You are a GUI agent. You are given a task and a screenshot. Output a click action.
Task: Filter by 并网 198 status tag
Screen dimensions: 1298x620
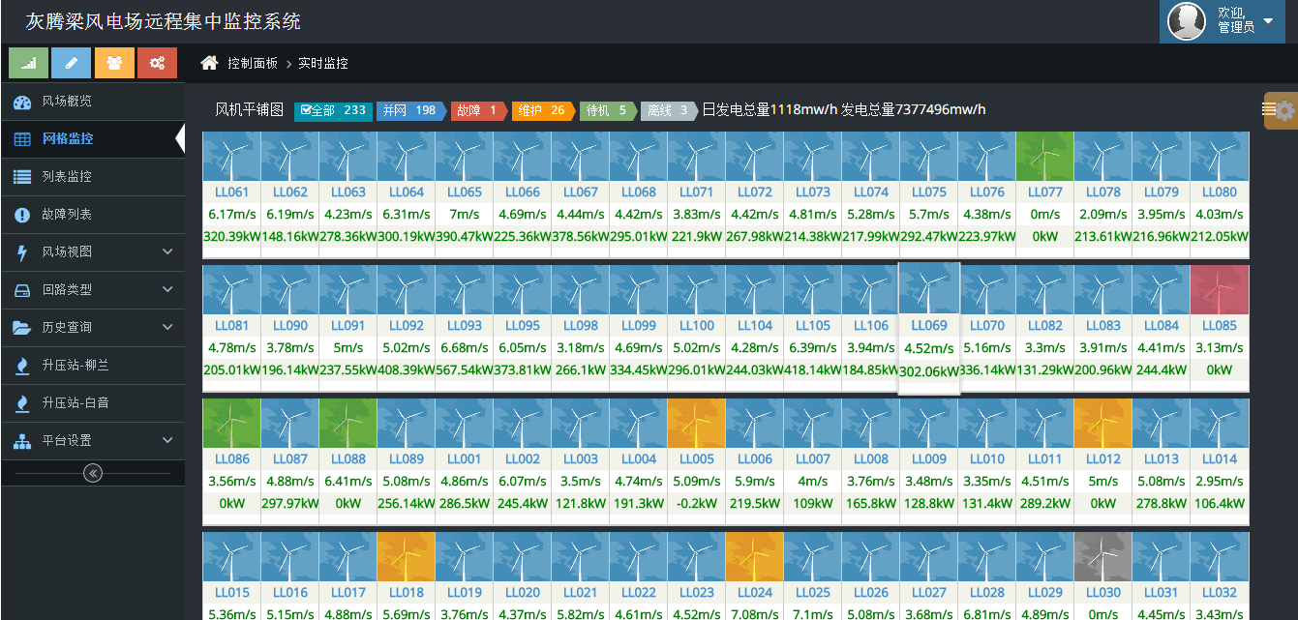click(x=410, y=110)
